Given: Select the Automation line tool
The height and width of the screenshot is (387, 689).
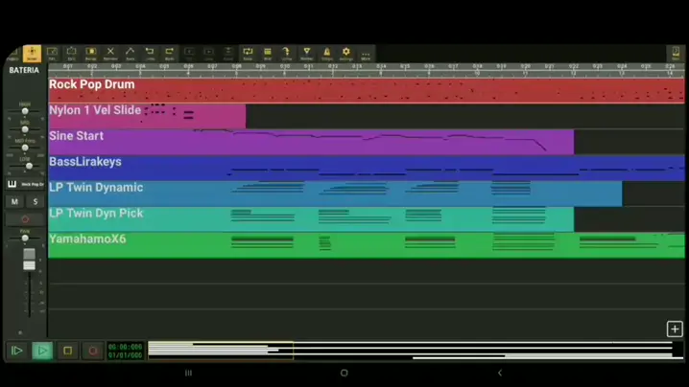Looking at the screenshot, I should [x=131, y=53].
